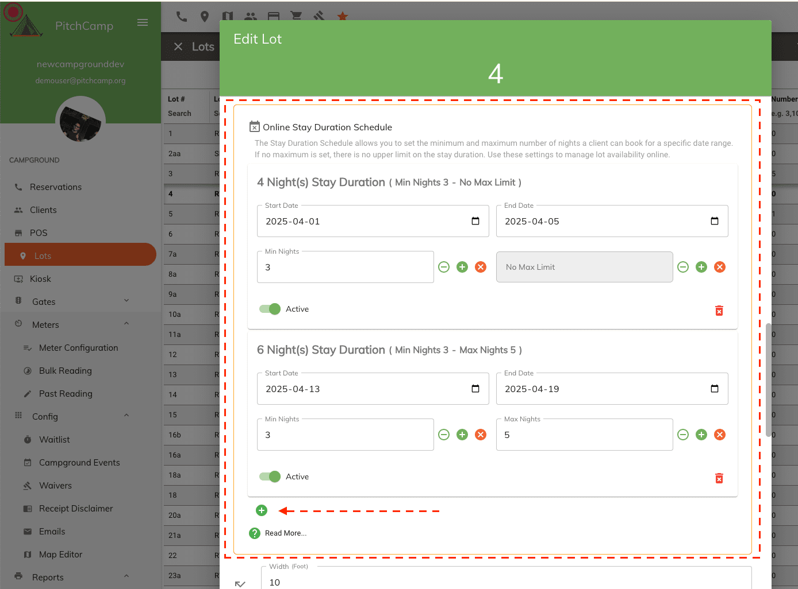Image resolution: width=798 pixels, height=589 pixels.
Task: Select lot row 16b in the Lots table
Action: pos(191,435)
